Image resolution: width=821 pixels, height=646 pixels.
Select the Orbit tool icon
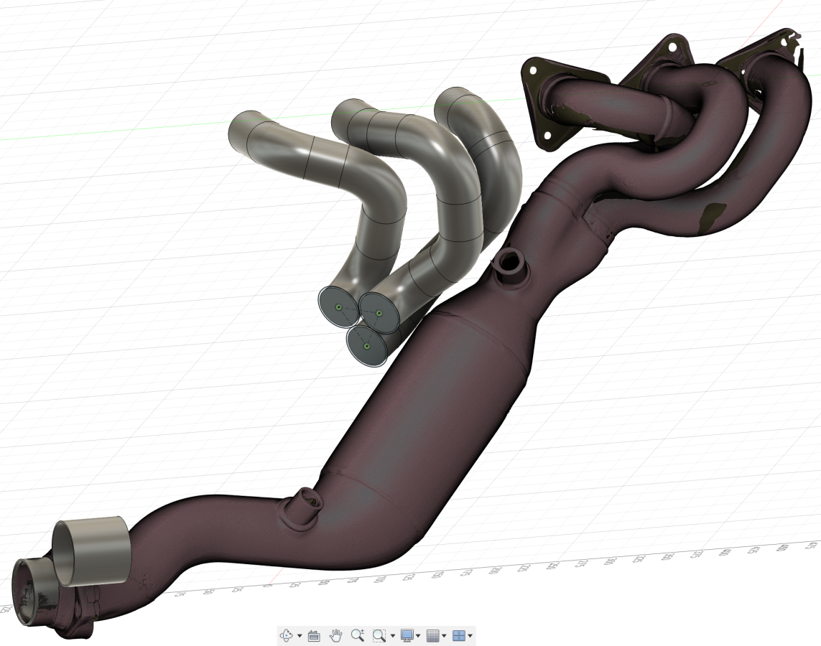pos(286,635)
